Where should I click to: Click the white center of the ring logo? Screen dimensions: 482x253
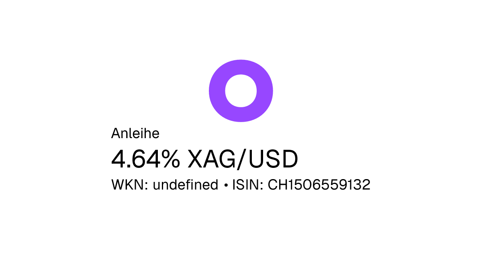[241, 91]
